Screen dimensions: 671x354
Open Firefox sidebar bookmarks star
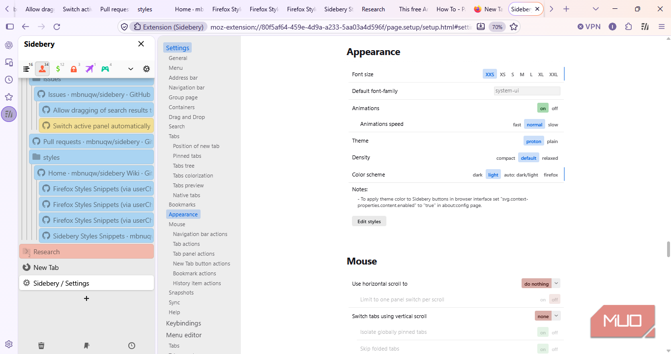point(9,97)
